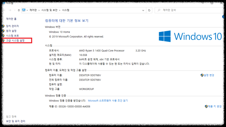Click the shield icon beside 장치 관리자
The image size is (226, 127).
pos(3,26)
